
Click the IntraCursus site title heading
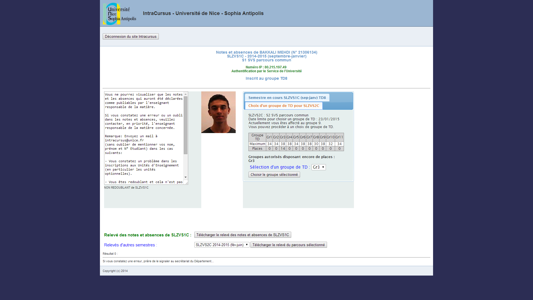pyautogui.click(x=203, y=13)
